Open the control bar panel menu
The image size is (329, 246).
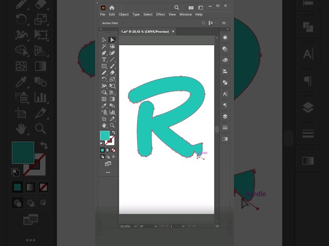[224, 23]
